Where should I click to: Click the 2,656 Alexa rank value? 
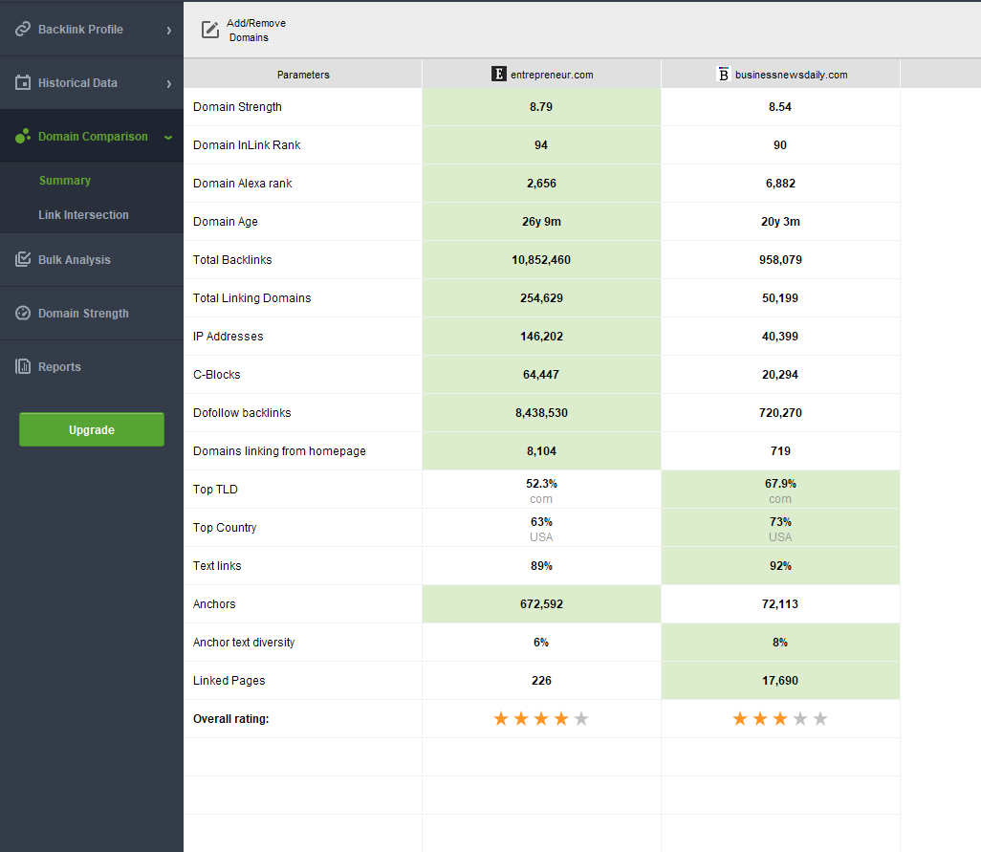pyautogui.click(x=541, y=183)
